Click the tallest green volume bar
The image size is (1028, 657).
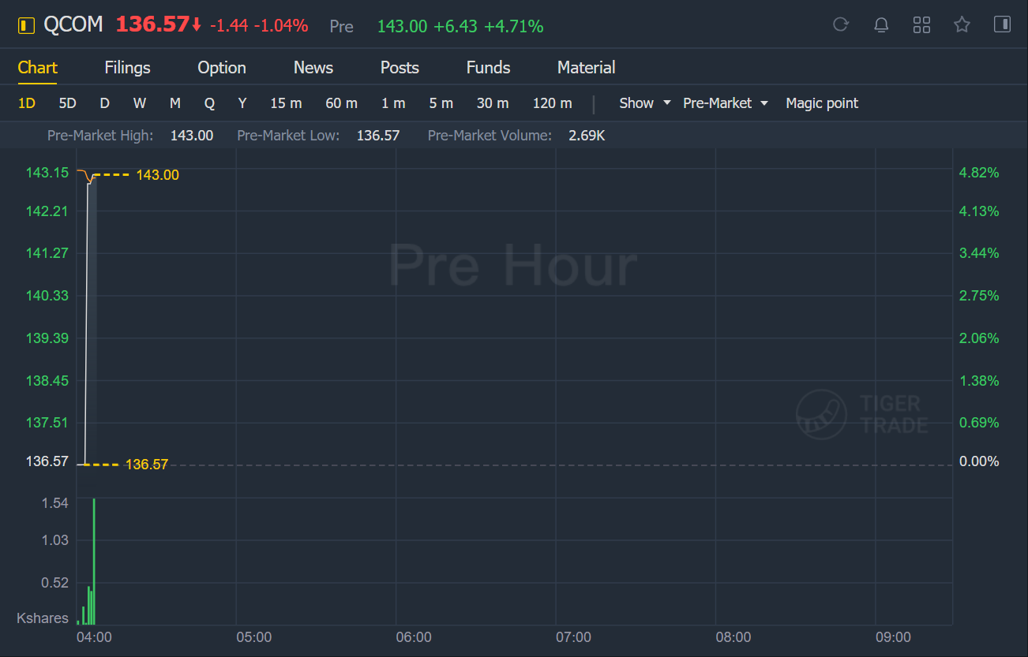click(x=94, y=562)
